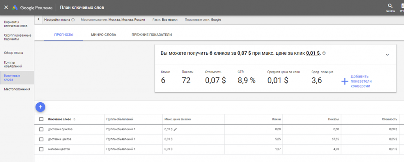
Task: Switch to the Минус-слова tab
Action: tap(103, 35)
